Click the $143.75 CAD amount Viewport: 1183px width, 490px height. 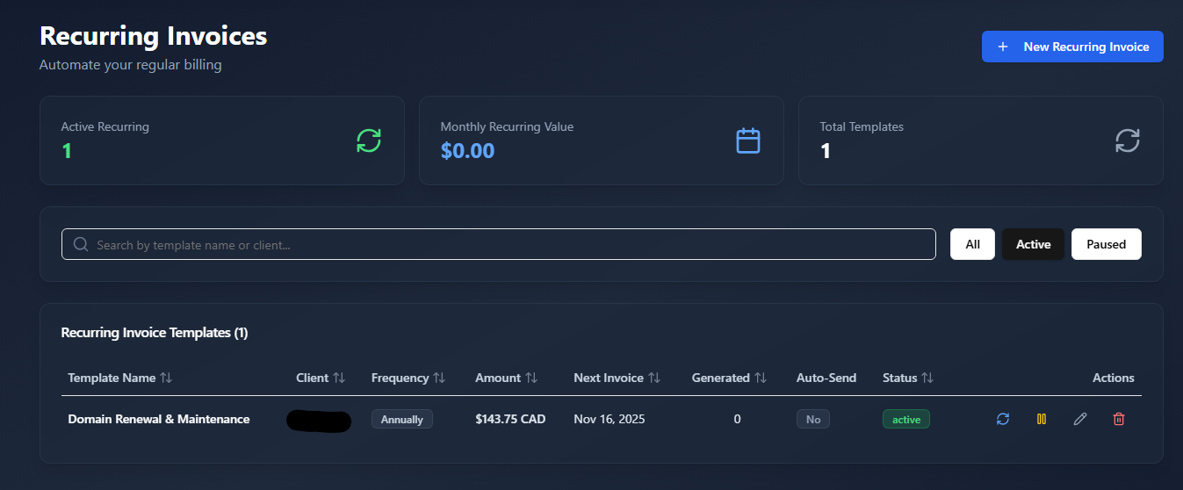tap(510, 419)
